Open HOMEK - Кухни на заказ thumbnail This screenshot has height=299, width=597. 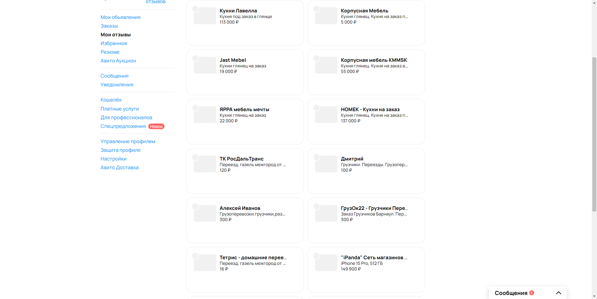(326, 115)
